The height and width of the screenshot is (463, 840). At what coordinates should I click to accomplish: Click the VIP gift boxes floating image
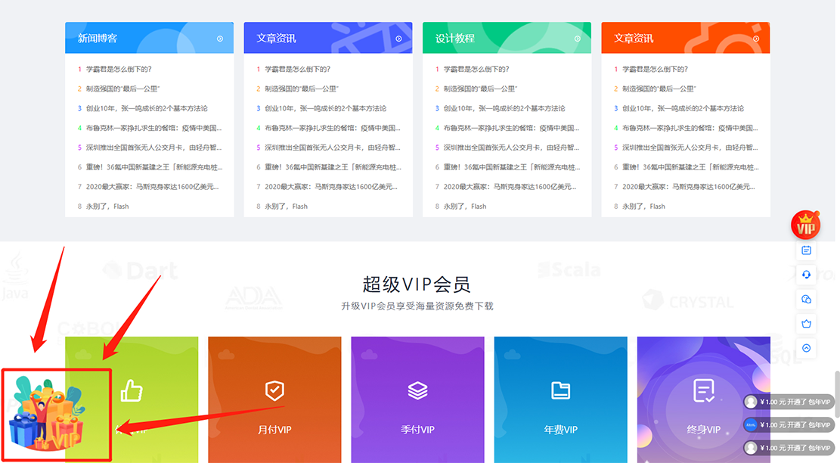[47, 416]
